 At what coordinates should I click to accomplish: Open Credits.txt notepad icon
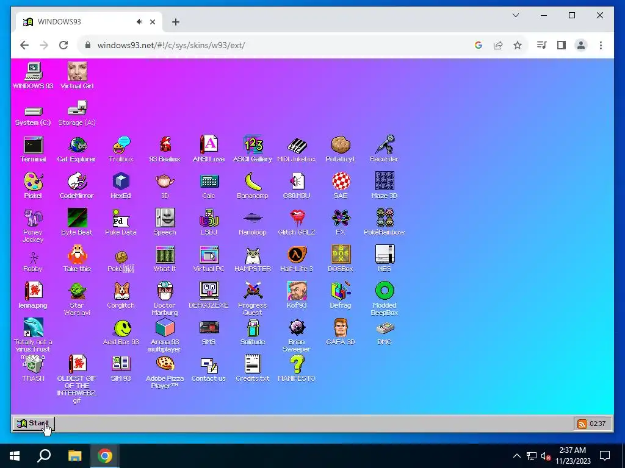(253, 364)
